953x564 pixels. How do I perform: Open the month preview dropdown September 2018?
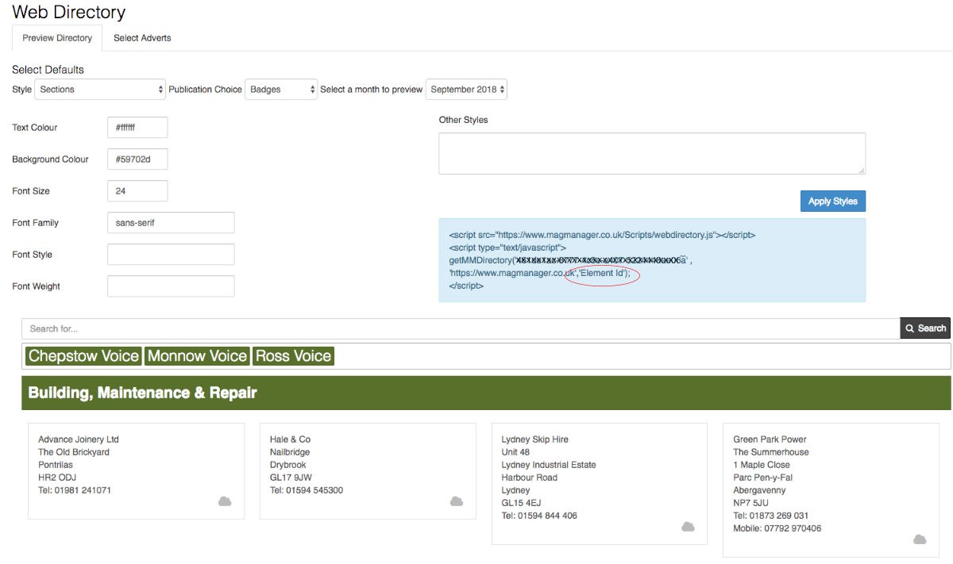(x=466, y=90)
